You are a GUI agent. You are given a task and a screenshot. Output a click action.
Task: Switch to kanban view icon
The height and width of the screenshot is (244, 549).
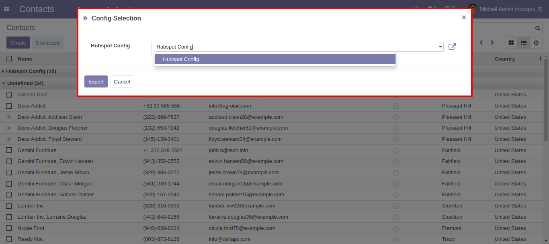pyautogui.click(x=511, y=43)
